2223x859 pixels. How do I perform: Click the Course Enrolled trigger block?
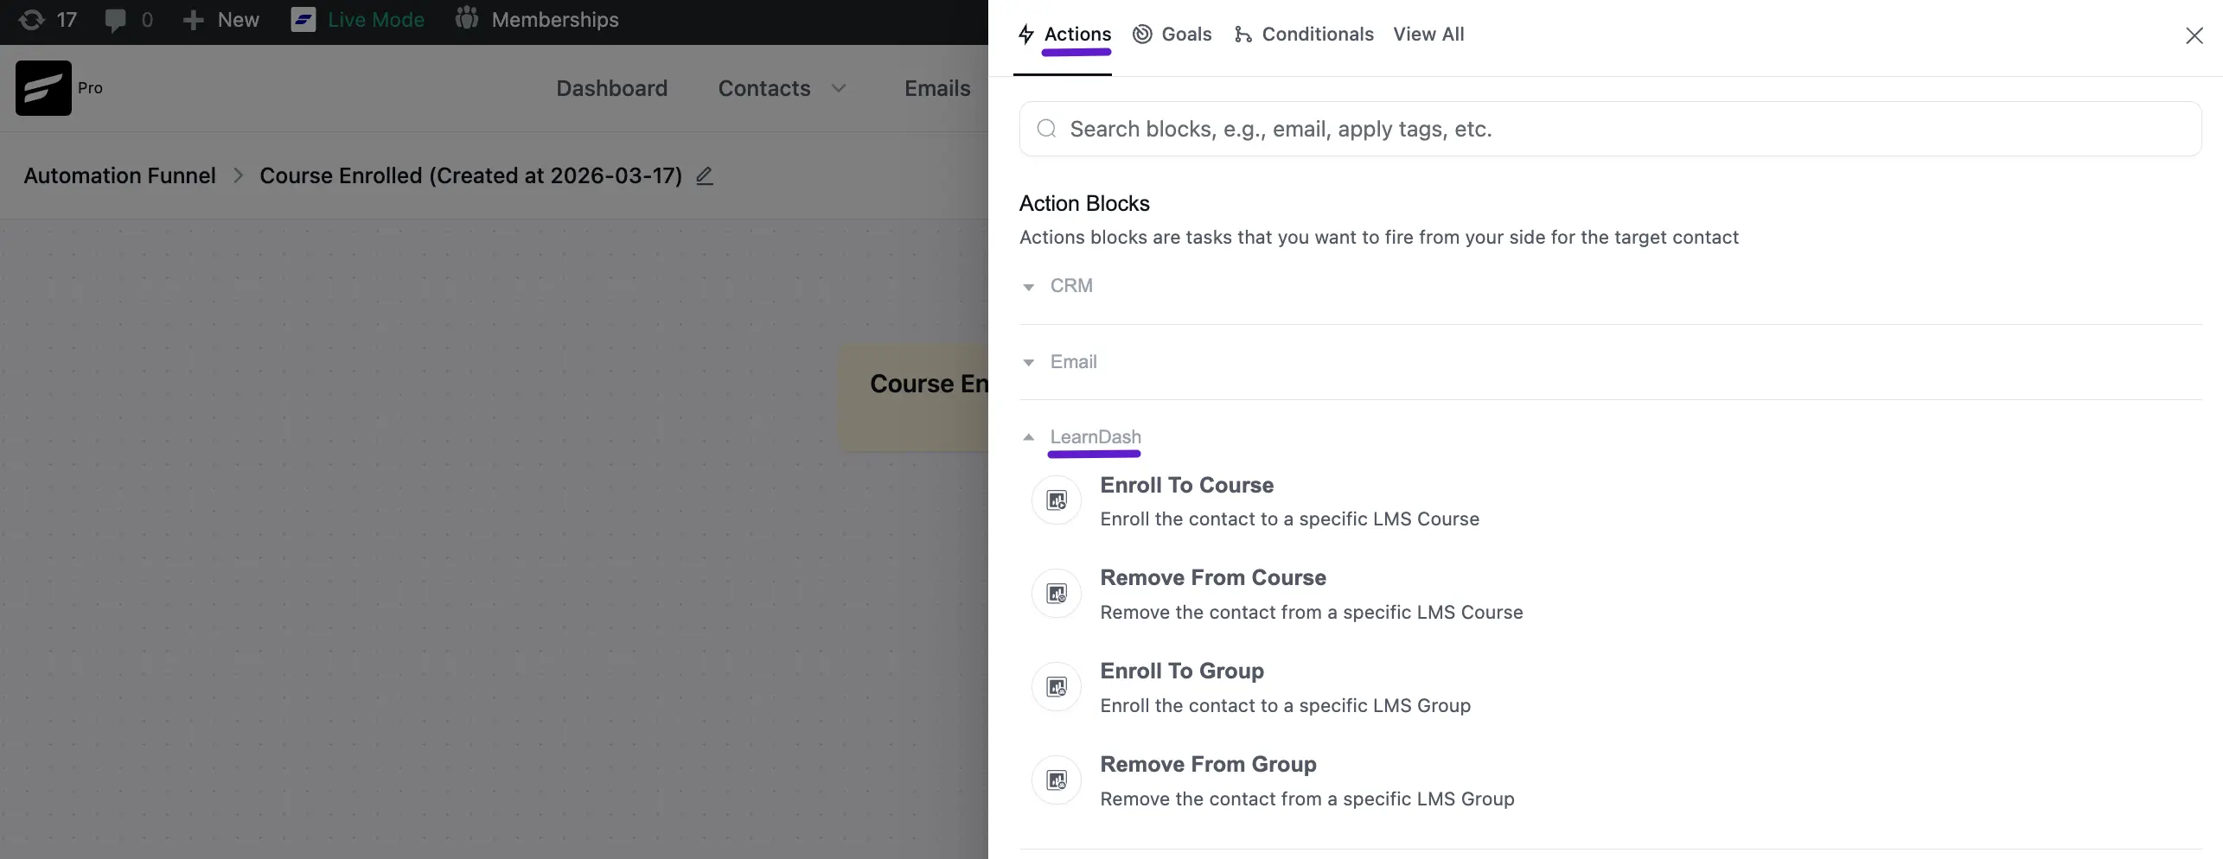point(914,398)
